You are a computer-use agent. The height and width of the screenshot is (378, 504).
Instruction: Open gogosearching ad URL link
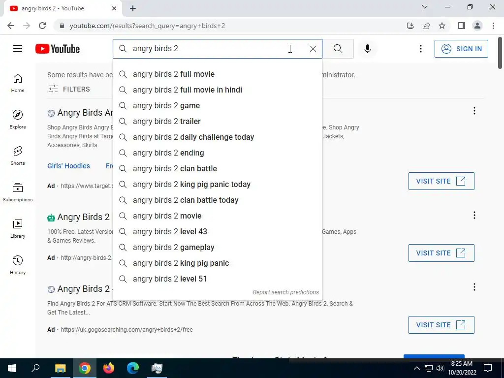coord(126,329)
